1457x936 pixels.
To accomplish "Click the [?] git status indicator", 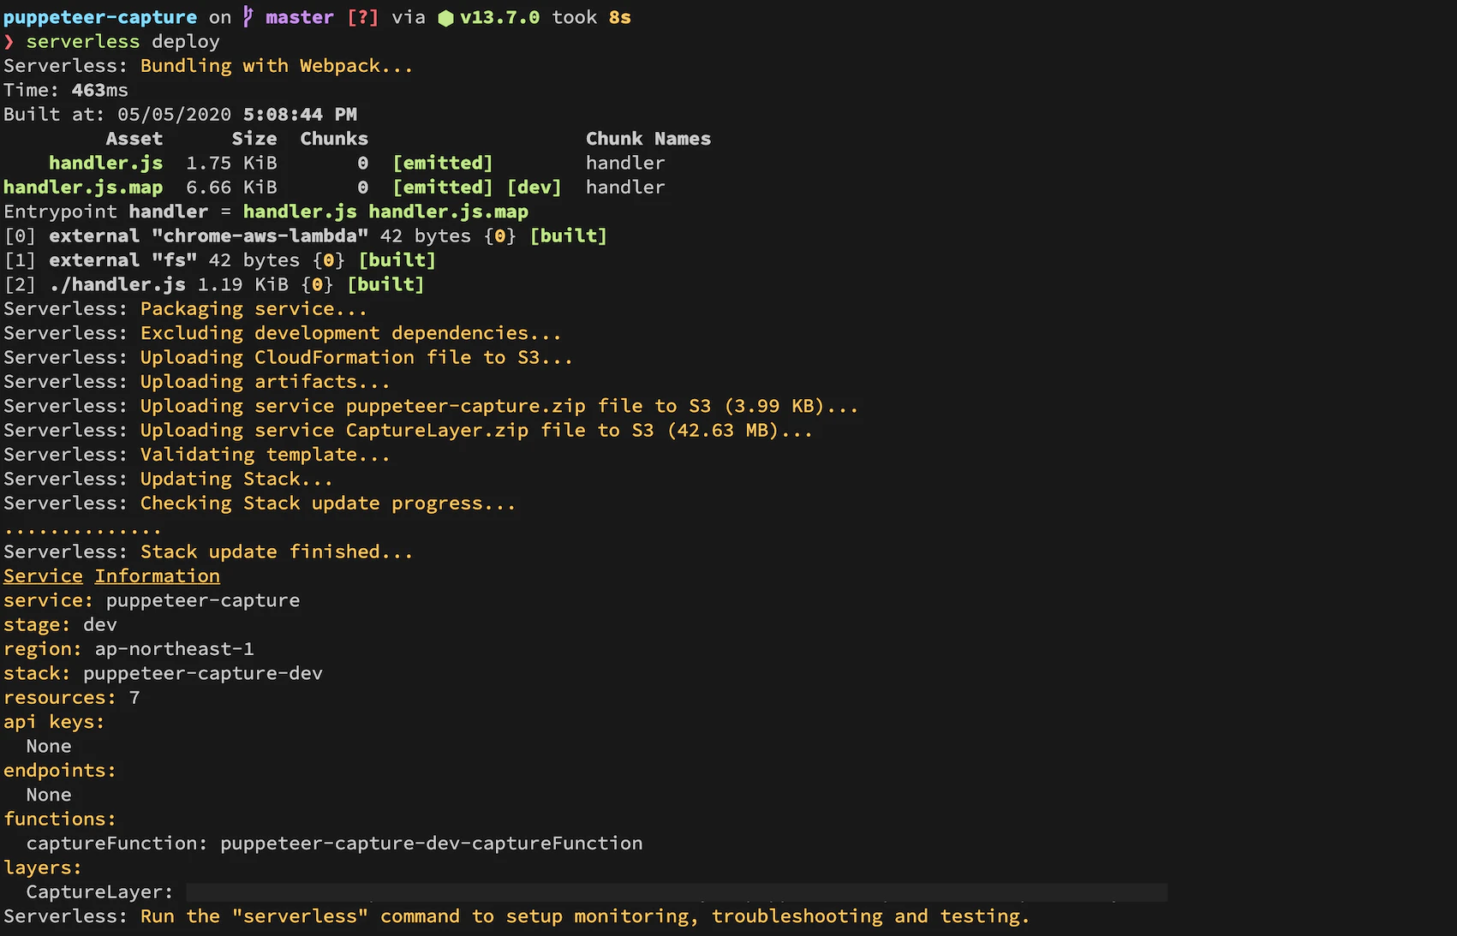I will click(362, 17).
